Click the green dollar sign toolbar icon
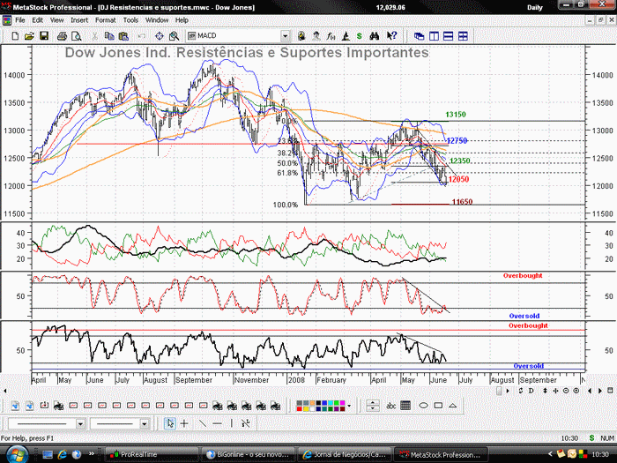Screen dimensions: 617x463 [359, 36]
